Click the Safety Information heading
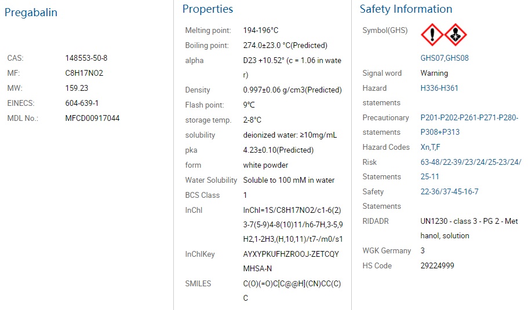This screenshot has height=310, width=528. pyautogui.click(x=406, y=9)
